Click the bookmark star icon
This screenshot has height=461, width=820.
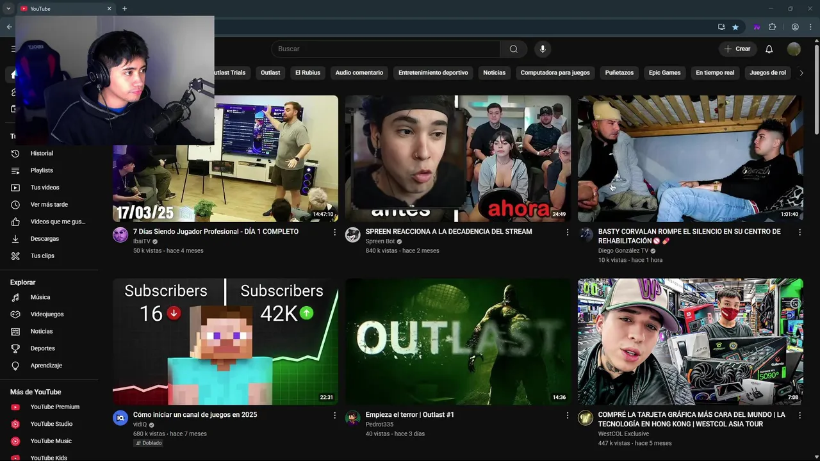[x=735, y=27]
